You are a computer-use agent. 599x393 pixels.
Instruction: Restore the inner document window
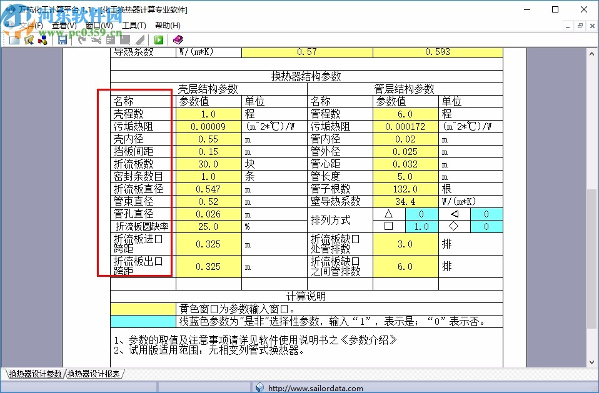click(x=580, y=26)
